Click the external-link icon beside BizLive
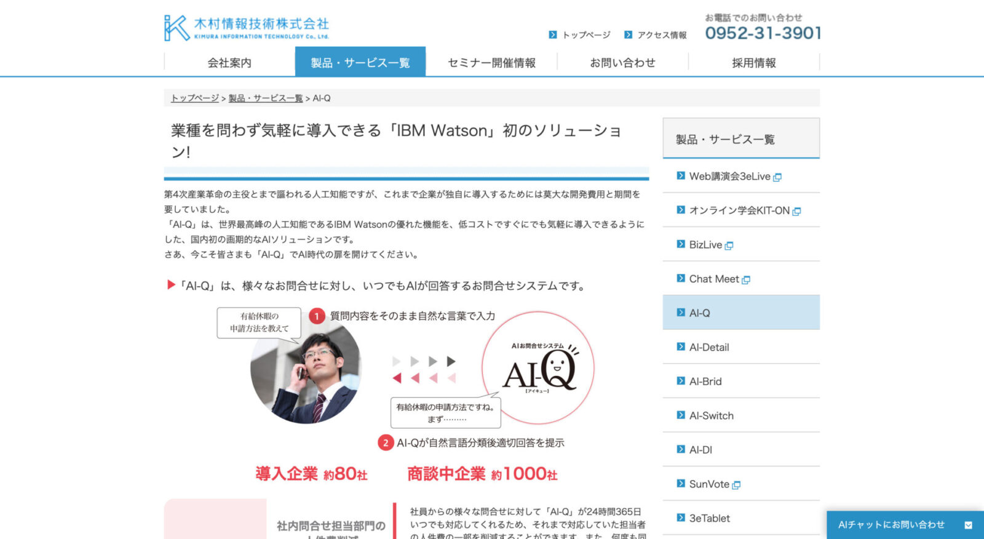984x539 pixels. pos(729,246)
